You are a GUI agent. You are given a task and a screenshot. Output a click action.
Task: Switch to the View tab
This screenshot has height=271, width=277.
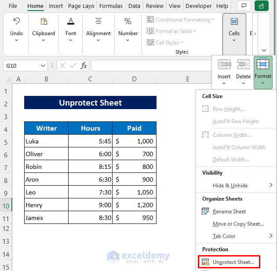[175, 6]
